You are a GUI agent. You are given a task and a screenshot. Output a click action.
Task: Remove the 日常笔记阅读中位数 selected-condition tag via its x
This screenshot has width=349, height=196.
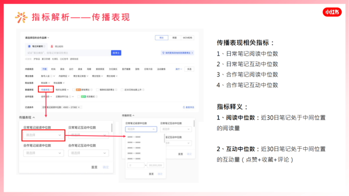coord(79,107)
